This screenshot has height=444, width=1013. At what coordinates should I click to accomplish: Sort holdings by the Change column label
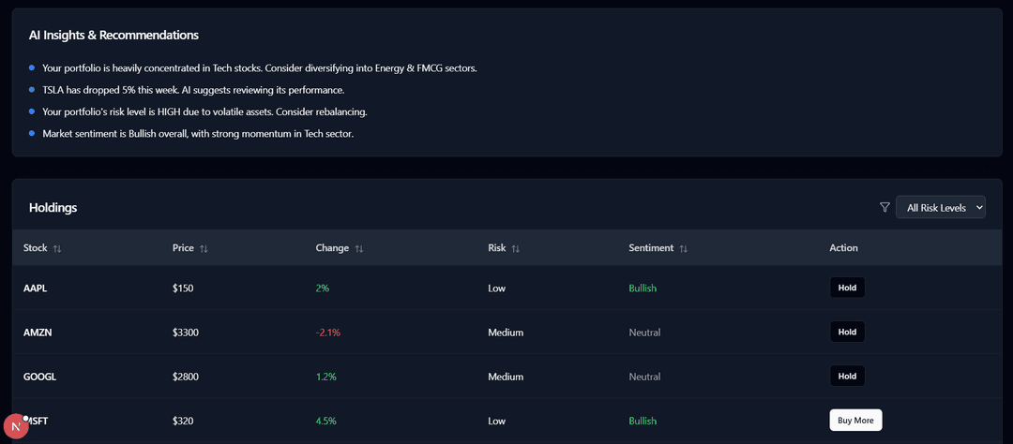point(332,248)
